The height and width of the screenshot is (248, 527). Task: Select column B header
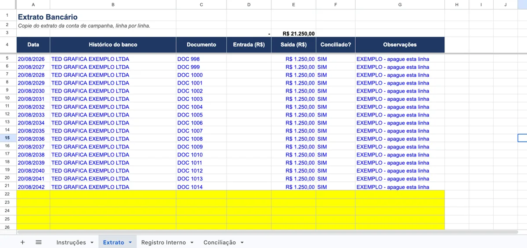[x=113, y=4]
